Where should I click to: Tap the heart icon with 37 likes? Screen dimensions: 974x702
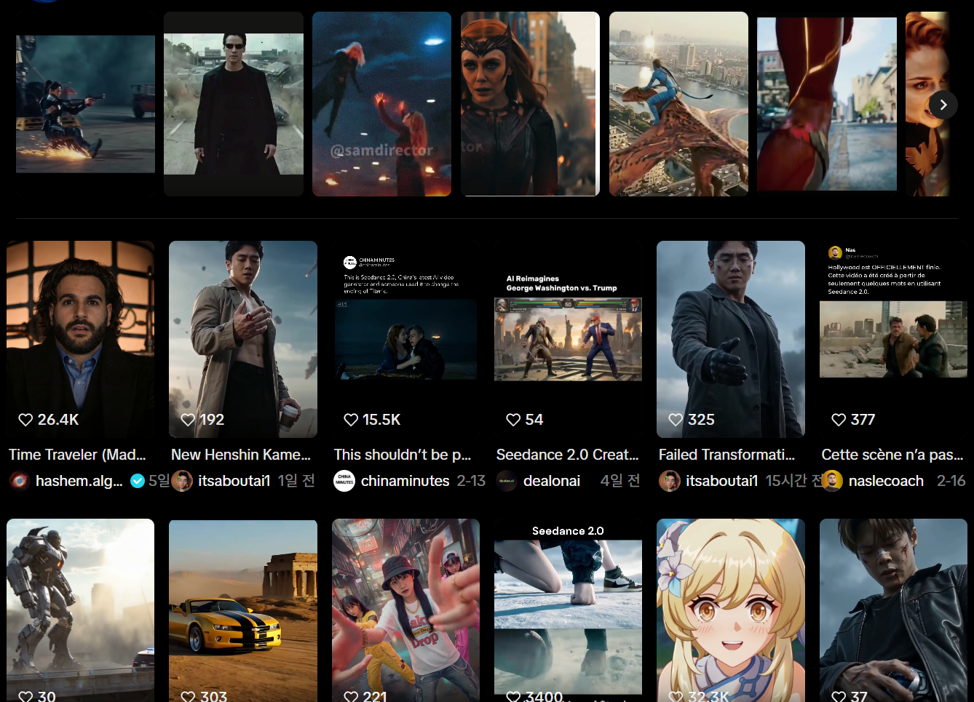[839, 696]
